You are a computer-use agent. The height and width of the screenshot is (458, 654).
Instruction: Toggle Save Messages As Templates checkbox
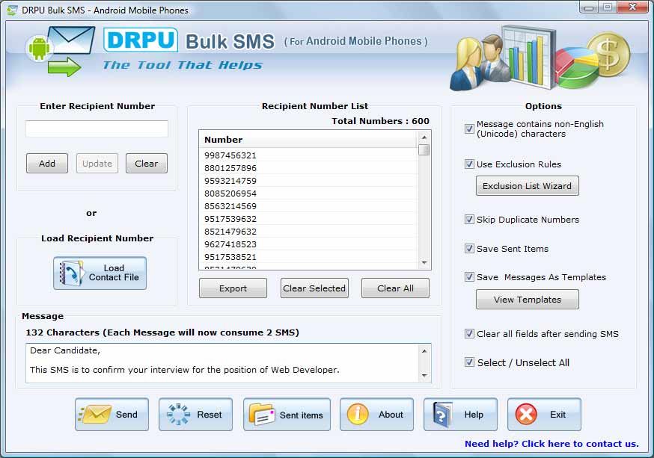469,277
